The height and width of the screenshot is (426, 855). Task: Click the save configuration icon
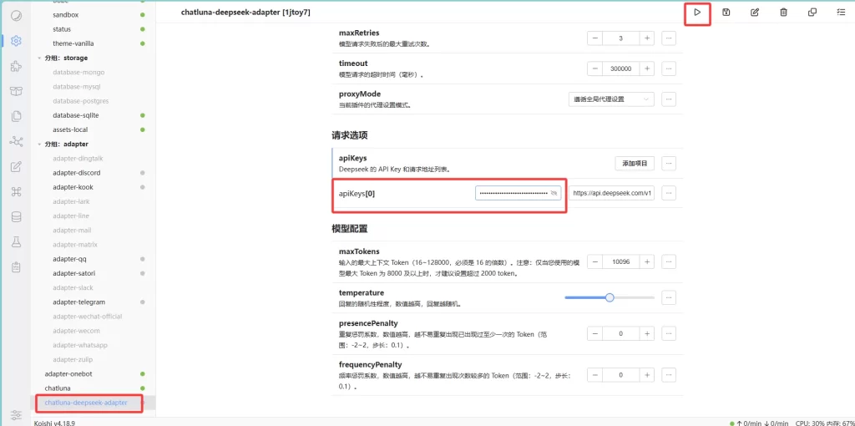tap(726, 12)
